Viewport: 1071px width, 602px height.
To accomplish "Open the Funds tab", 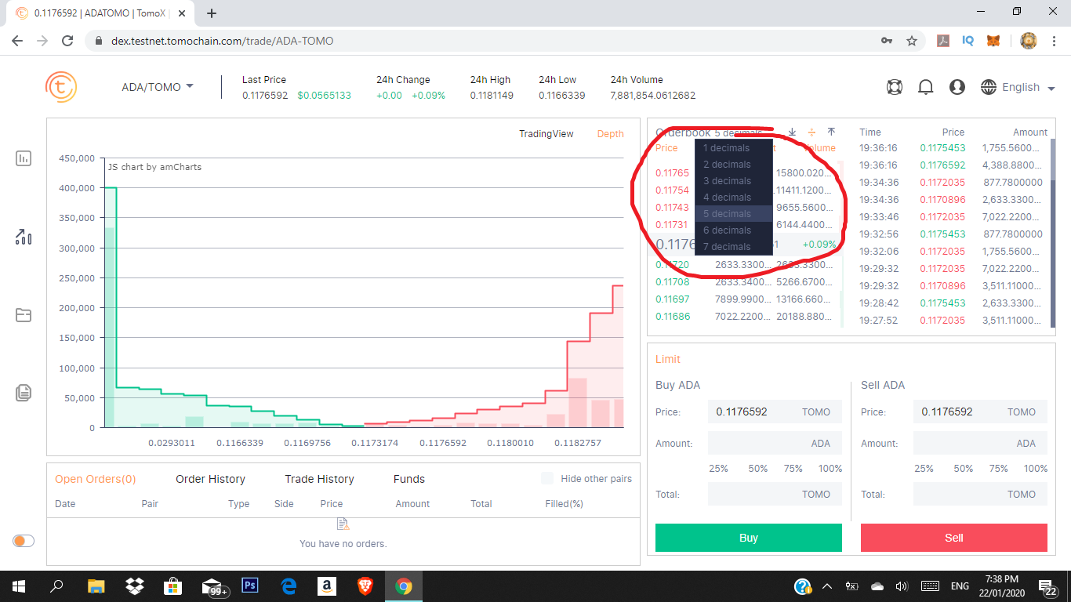I will (x=409, y=479).
